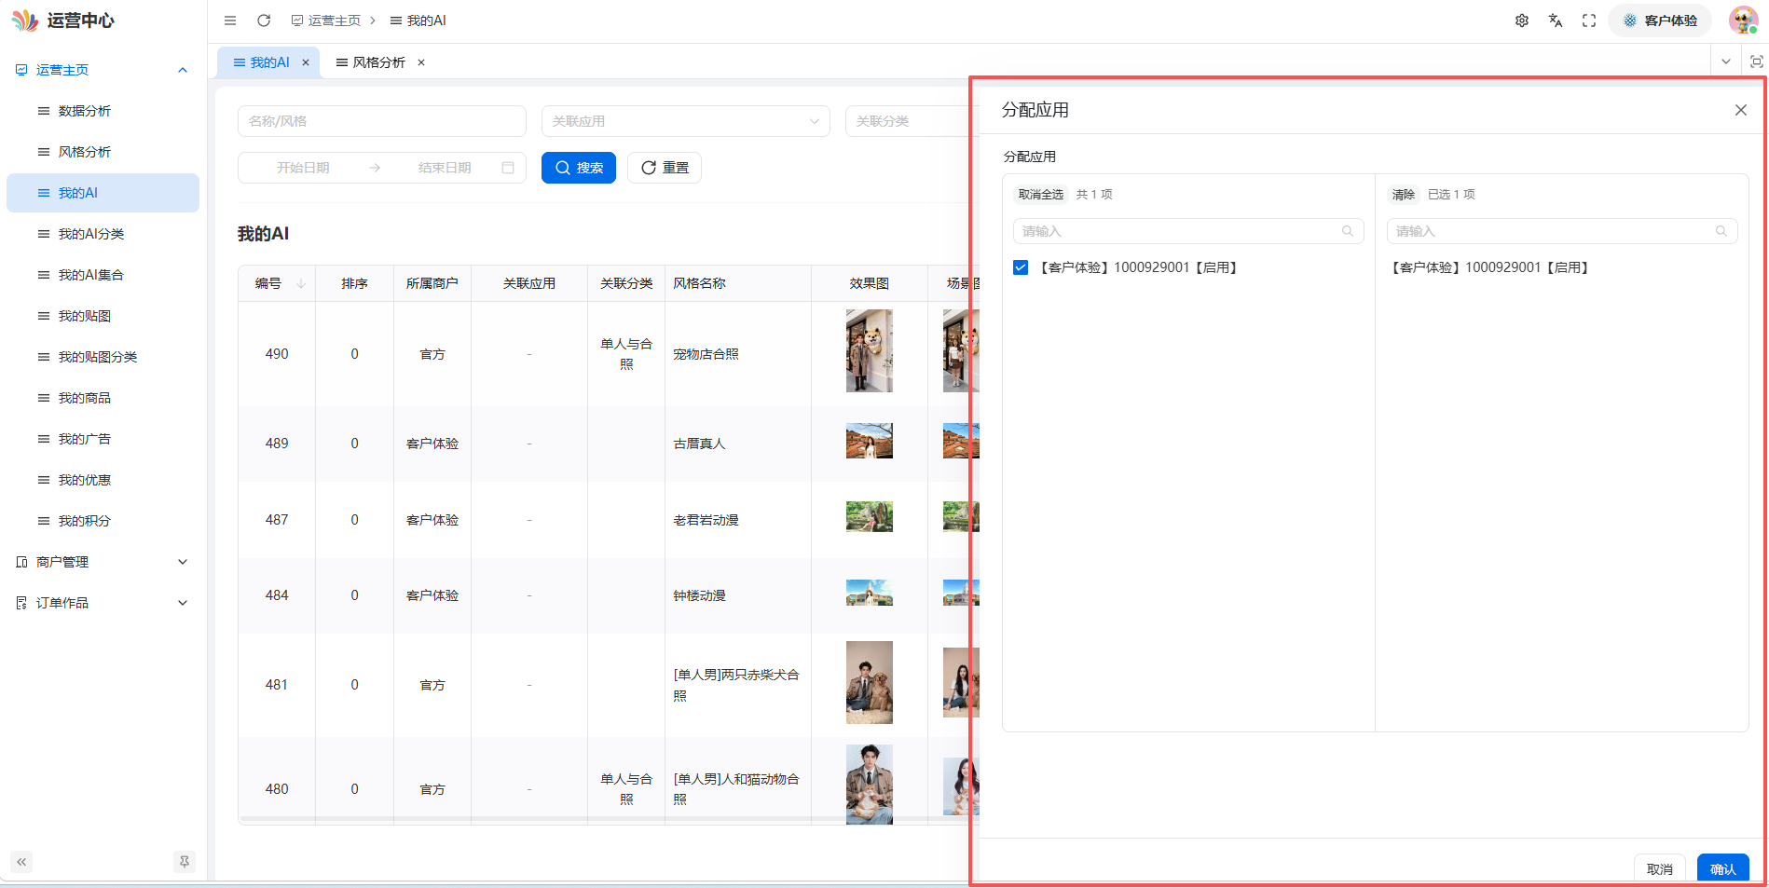Click 取消全选 in the transfer panel

1040,195
